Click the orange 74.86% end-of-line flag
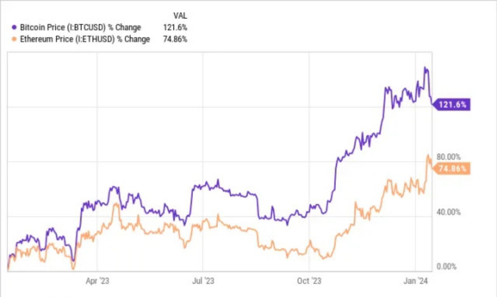 coord(452,169)
